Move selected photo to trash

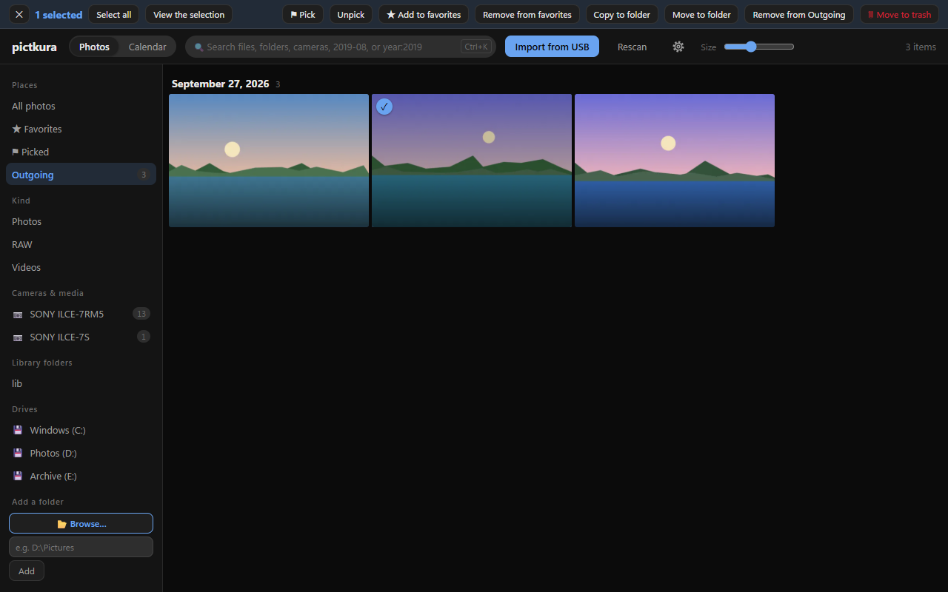(x=899, y=14)
